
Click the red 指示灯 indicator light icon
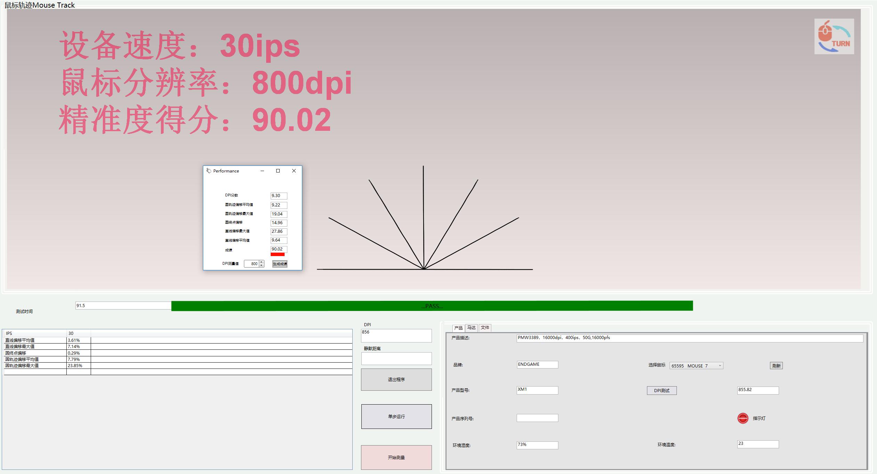pos(743,418)
